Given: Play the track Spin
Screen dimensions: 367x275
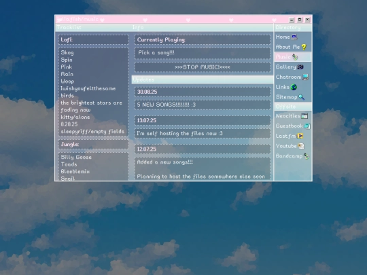Looking at the screenshot, I should point(67,60).
